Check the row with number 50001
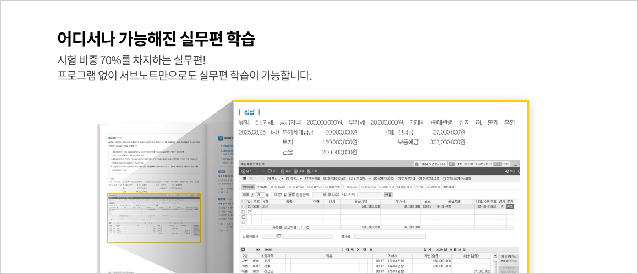The height and width of the screenshot is (274, 638). (x=243, y=206)
